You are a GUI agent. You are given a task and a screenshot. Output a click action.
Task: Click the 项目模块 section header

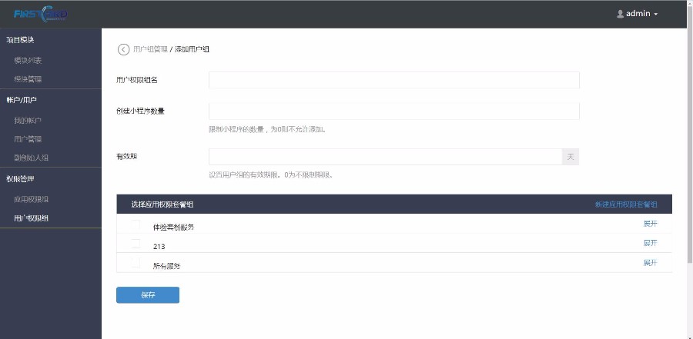(20, 40)
